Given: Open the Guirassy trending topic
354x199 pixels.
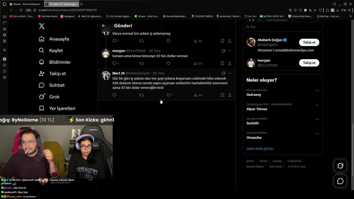Looking at the screenshot, I should tap(254, 95).
